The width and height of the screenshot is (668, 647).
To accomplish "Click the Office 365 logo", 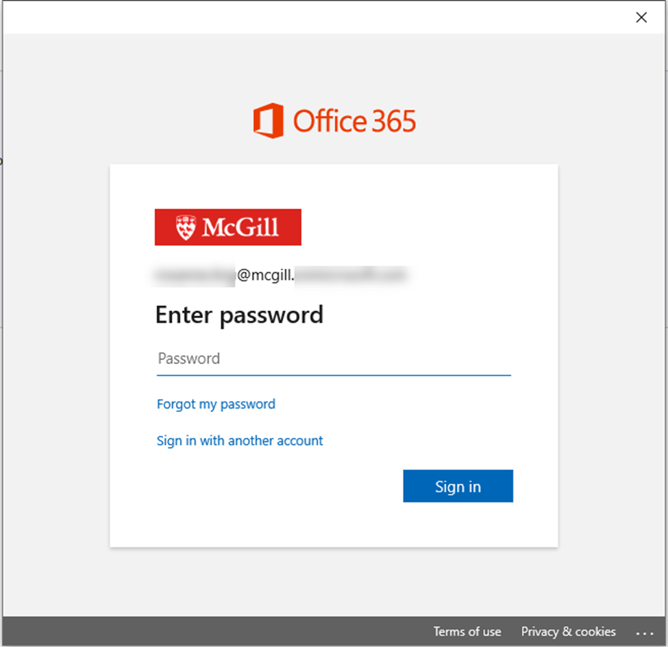I will click(x=335, y=121).
